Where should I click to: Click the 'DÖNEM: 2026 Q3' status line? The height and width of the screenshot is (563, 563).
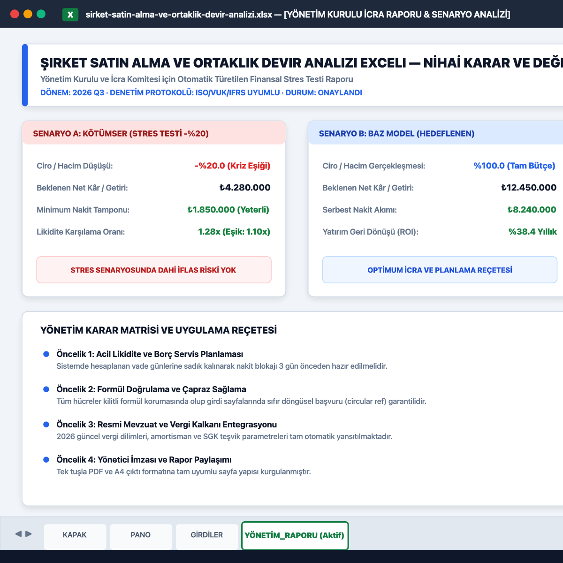(x=201, y=93)
